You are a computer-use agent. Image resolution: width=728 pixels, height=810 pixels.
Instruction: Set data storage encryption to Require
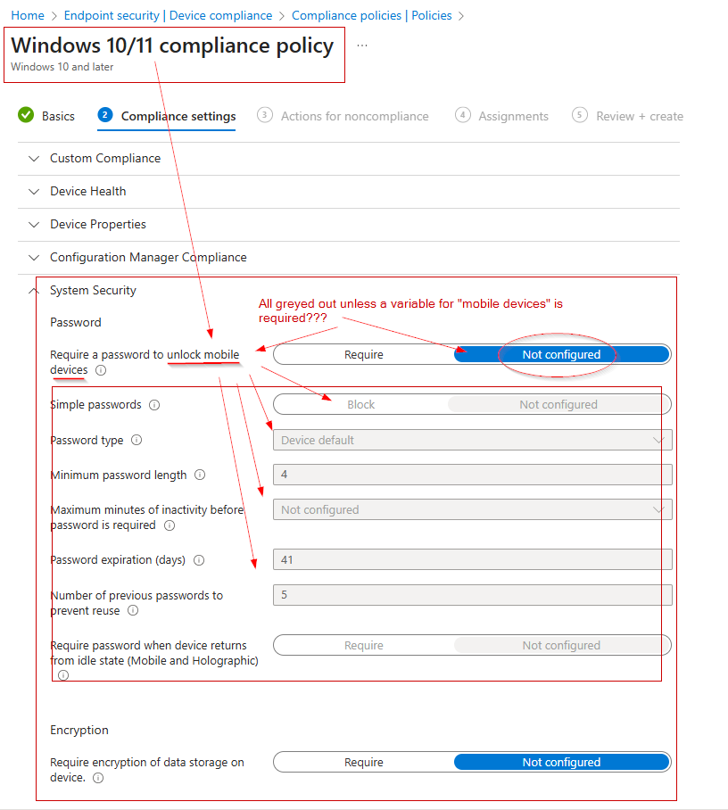(364, 762)
